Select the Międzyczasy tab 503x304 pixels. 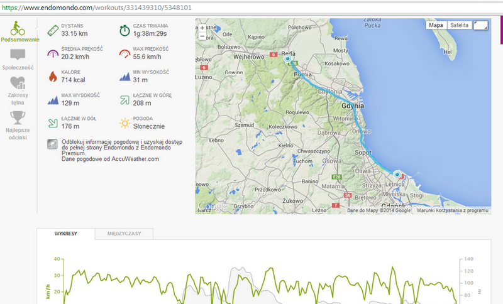(124, 234)
